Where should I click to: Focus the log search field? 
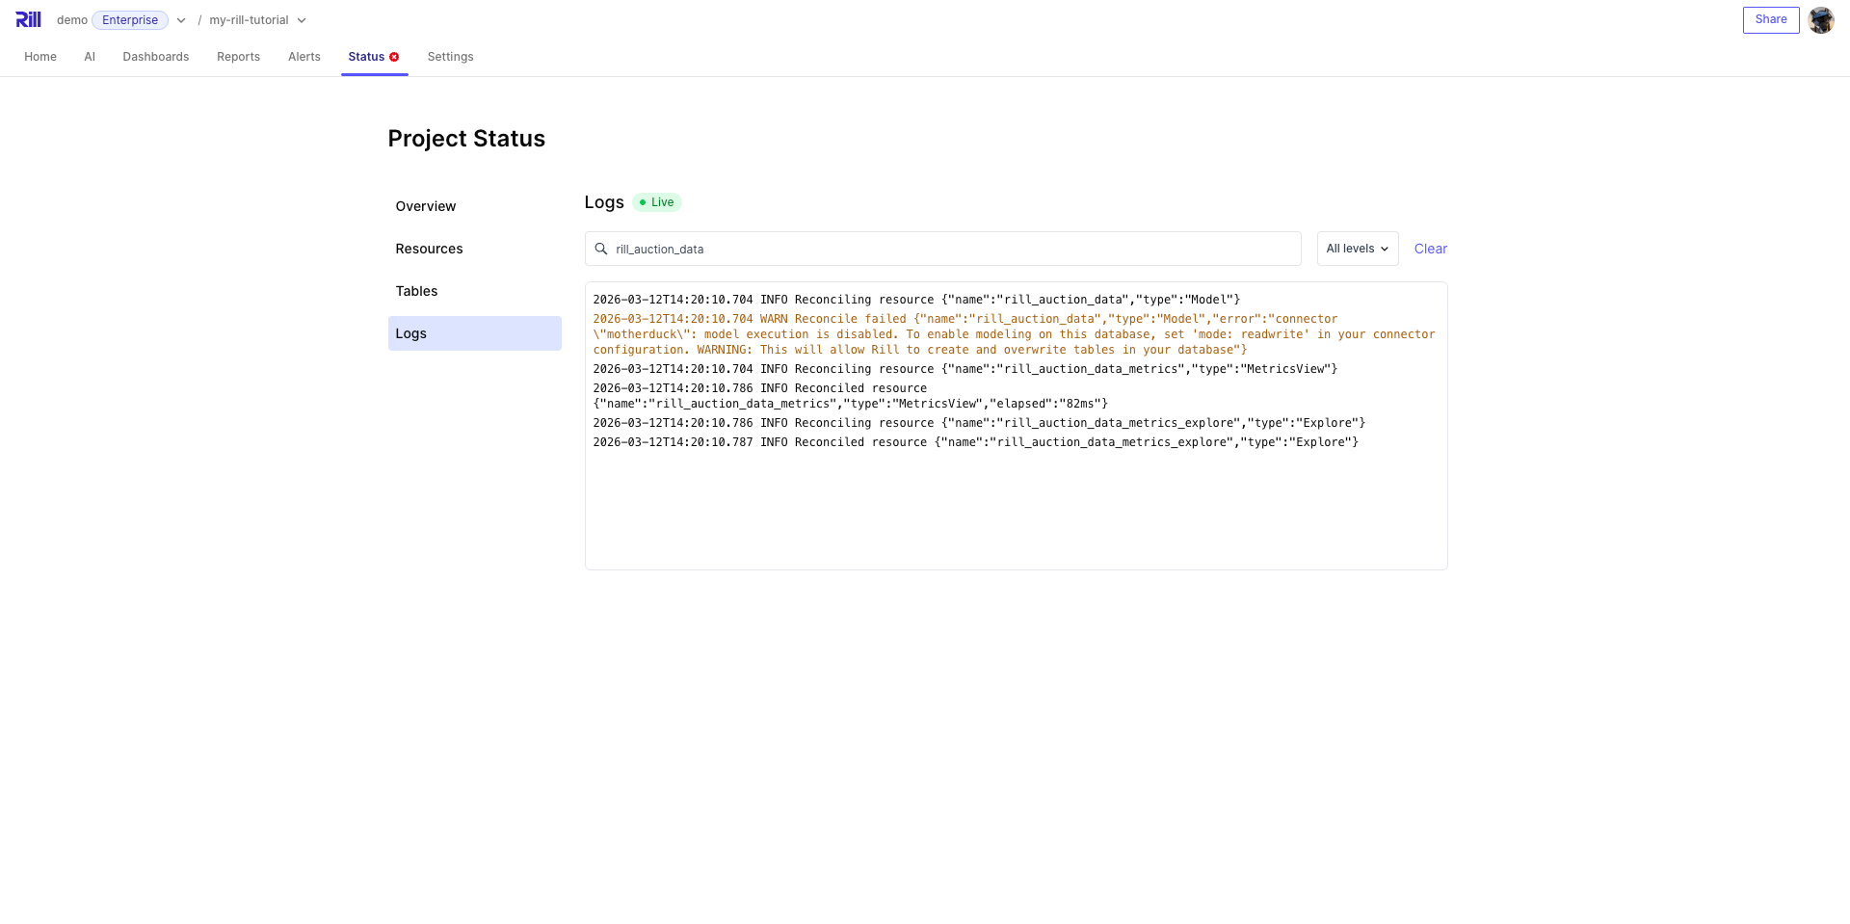[954, 249]
